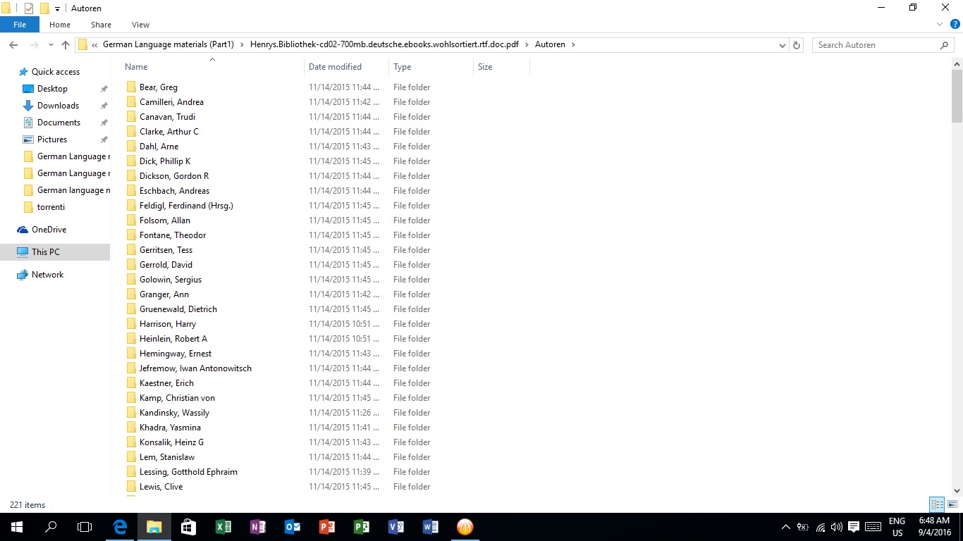
Task: Click the vertical scrollbar up arrow
Action: point(957,64)
